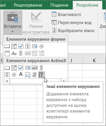Insert form control Combo Box
Screen dimensions: 106x126
(x=14, y=46)
